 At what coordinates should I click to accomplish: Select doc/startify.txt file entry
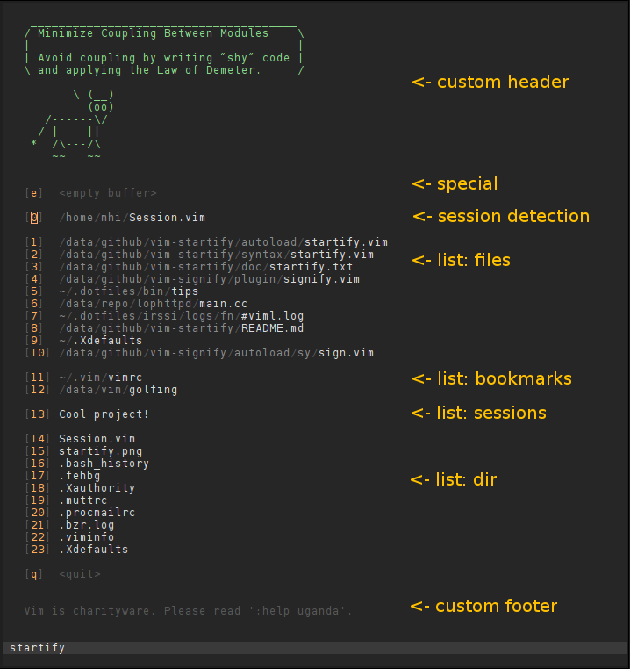pyautogui.click(x=205, y=267)
